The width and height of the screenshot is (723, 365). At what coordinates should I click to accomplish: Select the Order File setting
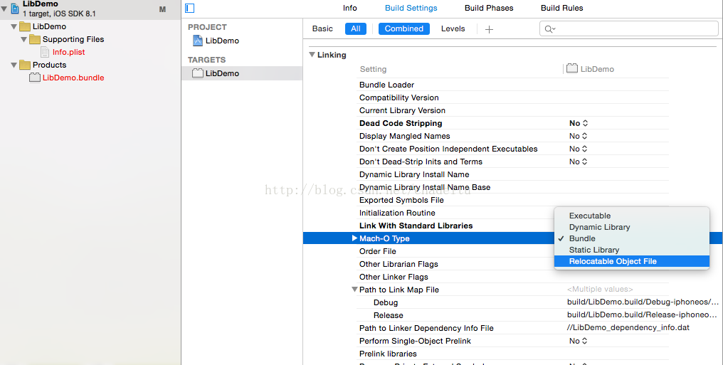378,251
